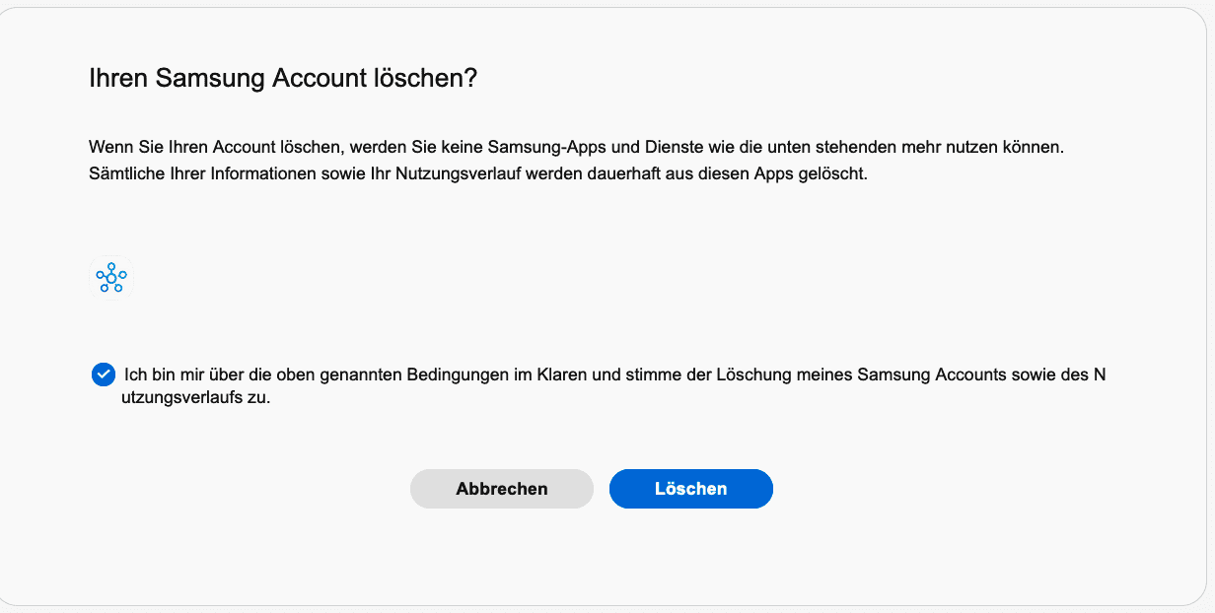
Task: Click the paragraph starting 'Wenn Sie Ihren Account'
Action: tap(578, 161)
